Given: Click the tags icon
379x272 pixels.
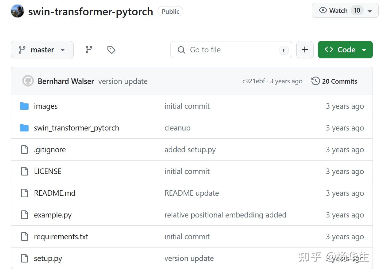Looking at the screenshot, I should 111,49.
